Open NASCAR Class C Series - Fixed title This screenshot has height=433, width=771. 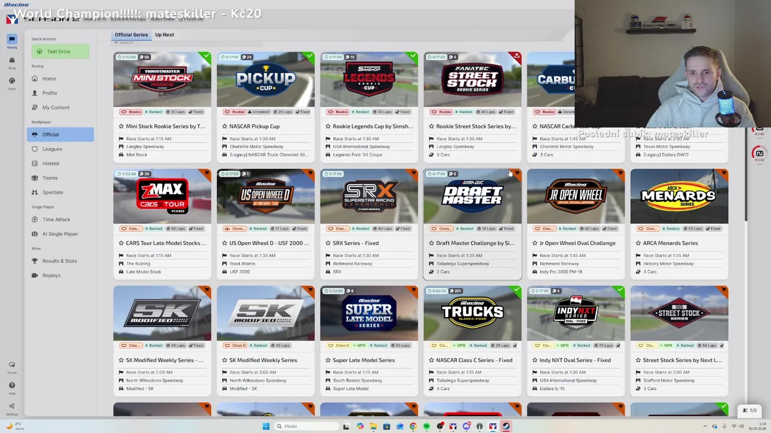click(474, 360)
